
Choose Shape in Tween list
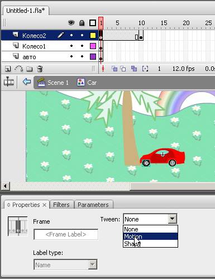150,243
